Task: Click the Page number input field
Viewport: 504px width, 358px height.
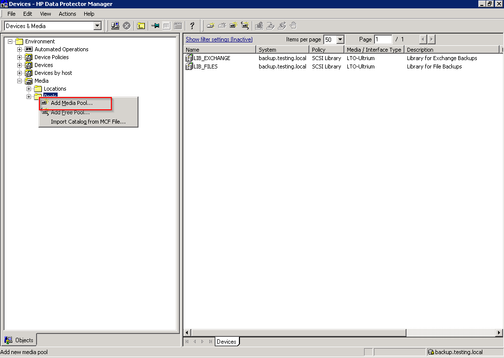Action: (383, 39)
